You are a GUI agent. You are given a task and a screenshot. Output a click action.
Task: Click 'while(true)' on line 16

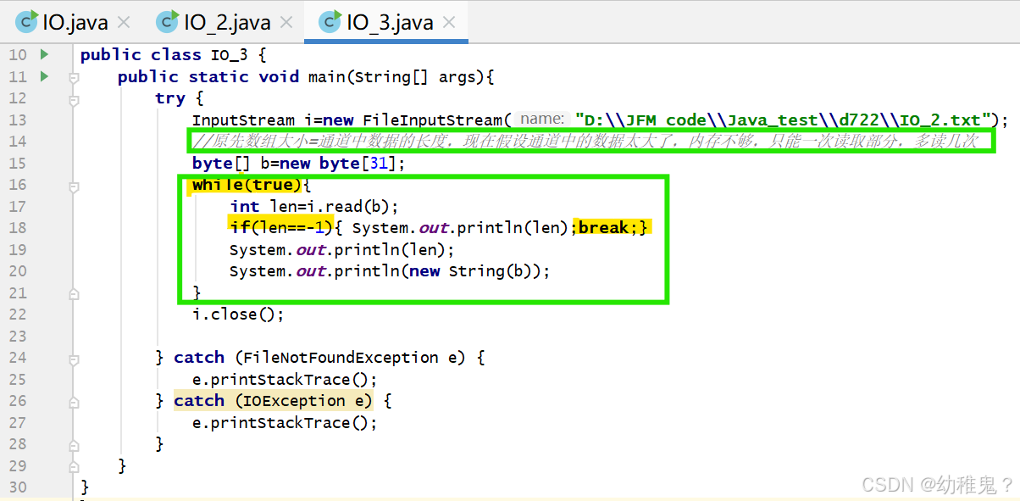[247, 185]
